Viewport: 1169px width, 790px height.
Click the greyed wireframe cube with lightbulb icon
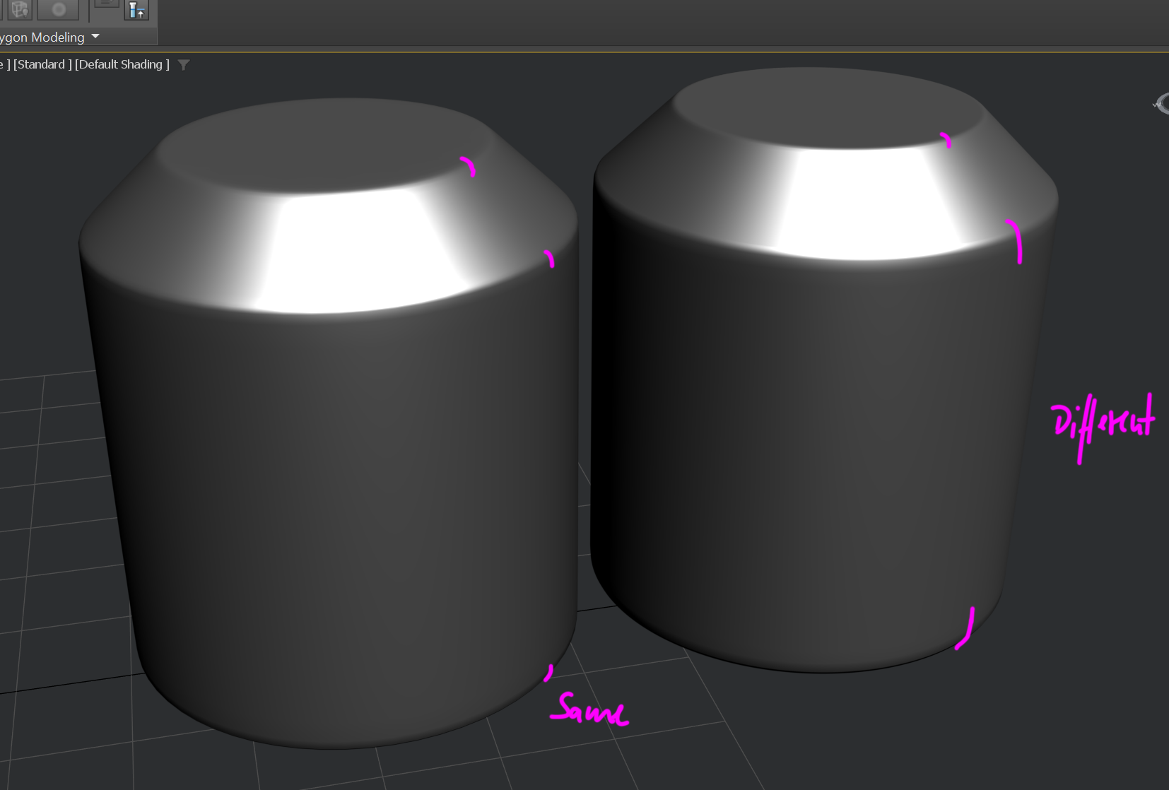[x=20, y=9]
